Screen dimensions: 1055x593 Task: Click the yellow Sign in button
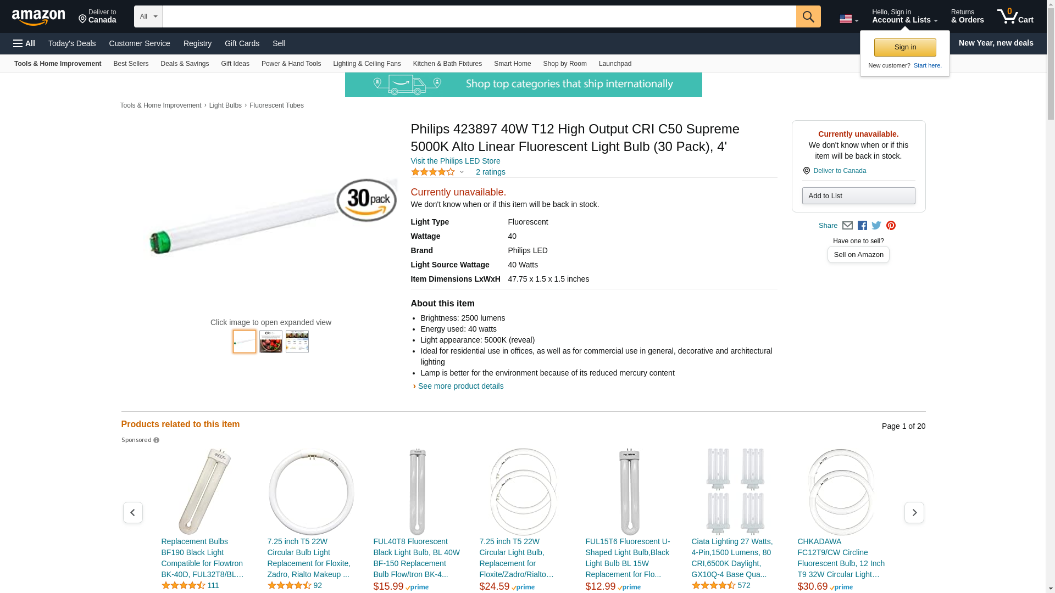point(905,47)
